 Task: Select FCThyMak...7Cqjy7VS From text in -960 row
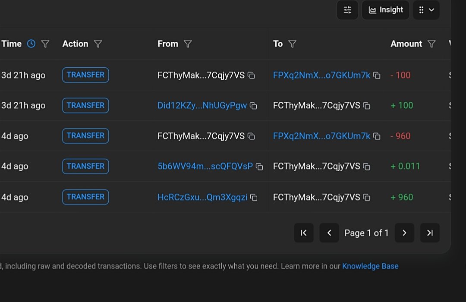tap(201, 136)
